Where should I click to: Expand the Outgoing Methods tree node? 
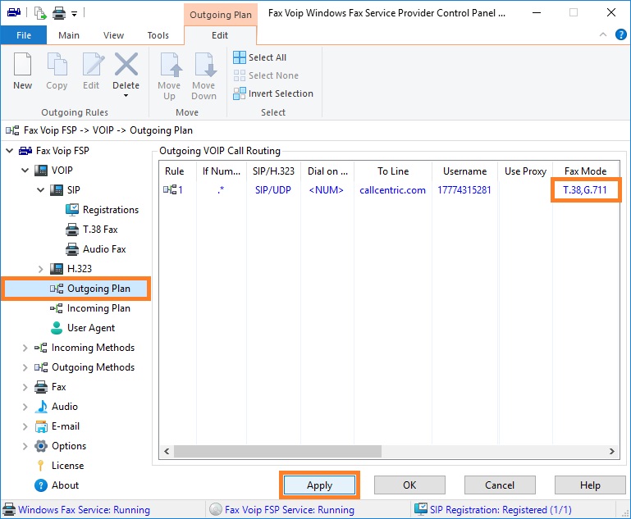coord(25,367)
